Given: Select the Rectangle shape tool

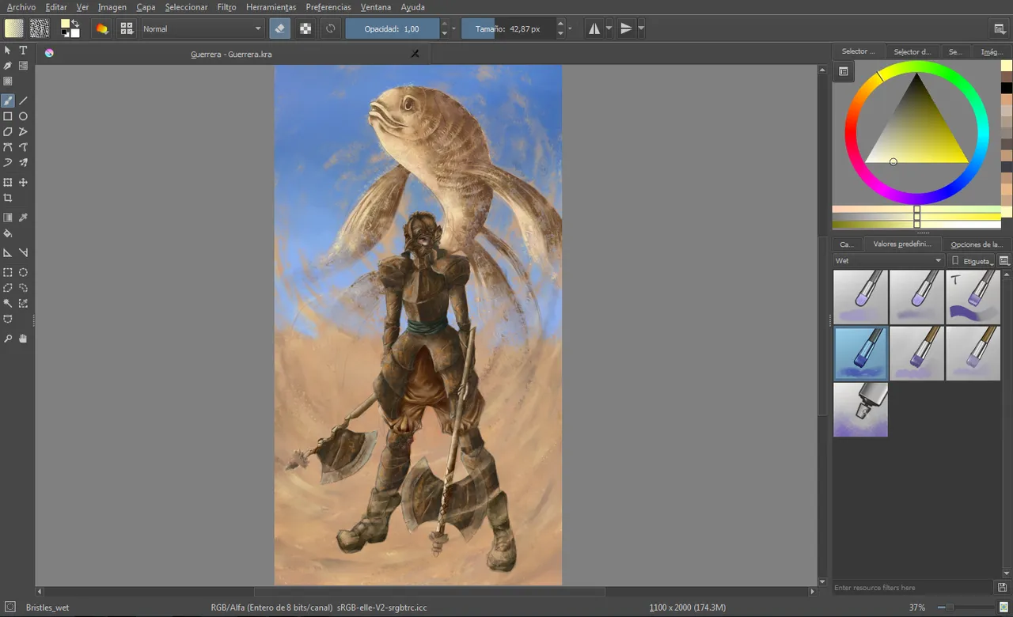Looking at the screenshot, I should tap(8, 116).
